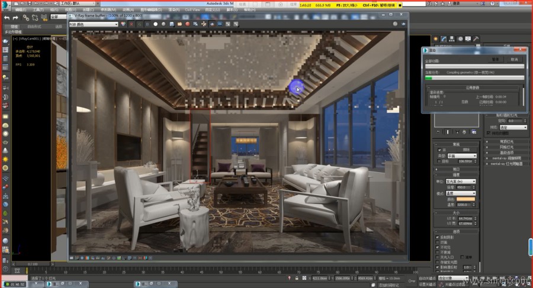533x288 pixels.
Task: Open the Display panel icon
Action: [x=468, y=39]
